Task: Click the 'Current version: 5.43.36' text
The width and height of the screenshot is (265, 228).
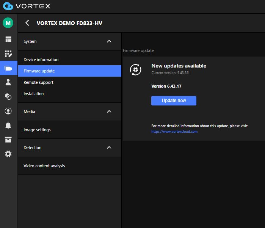Action: pos(170,73)
